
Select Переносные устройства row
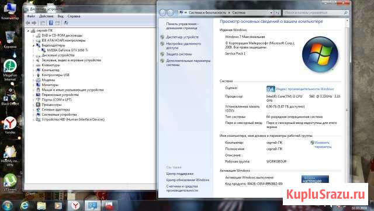(60, 95)
